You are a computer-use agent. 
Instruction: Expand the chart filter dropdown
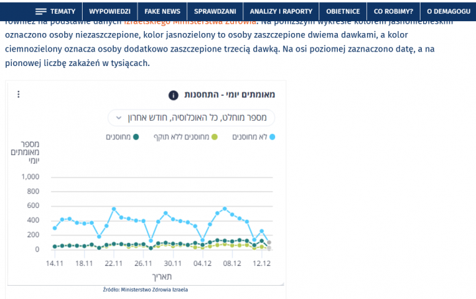pos(191,117)
